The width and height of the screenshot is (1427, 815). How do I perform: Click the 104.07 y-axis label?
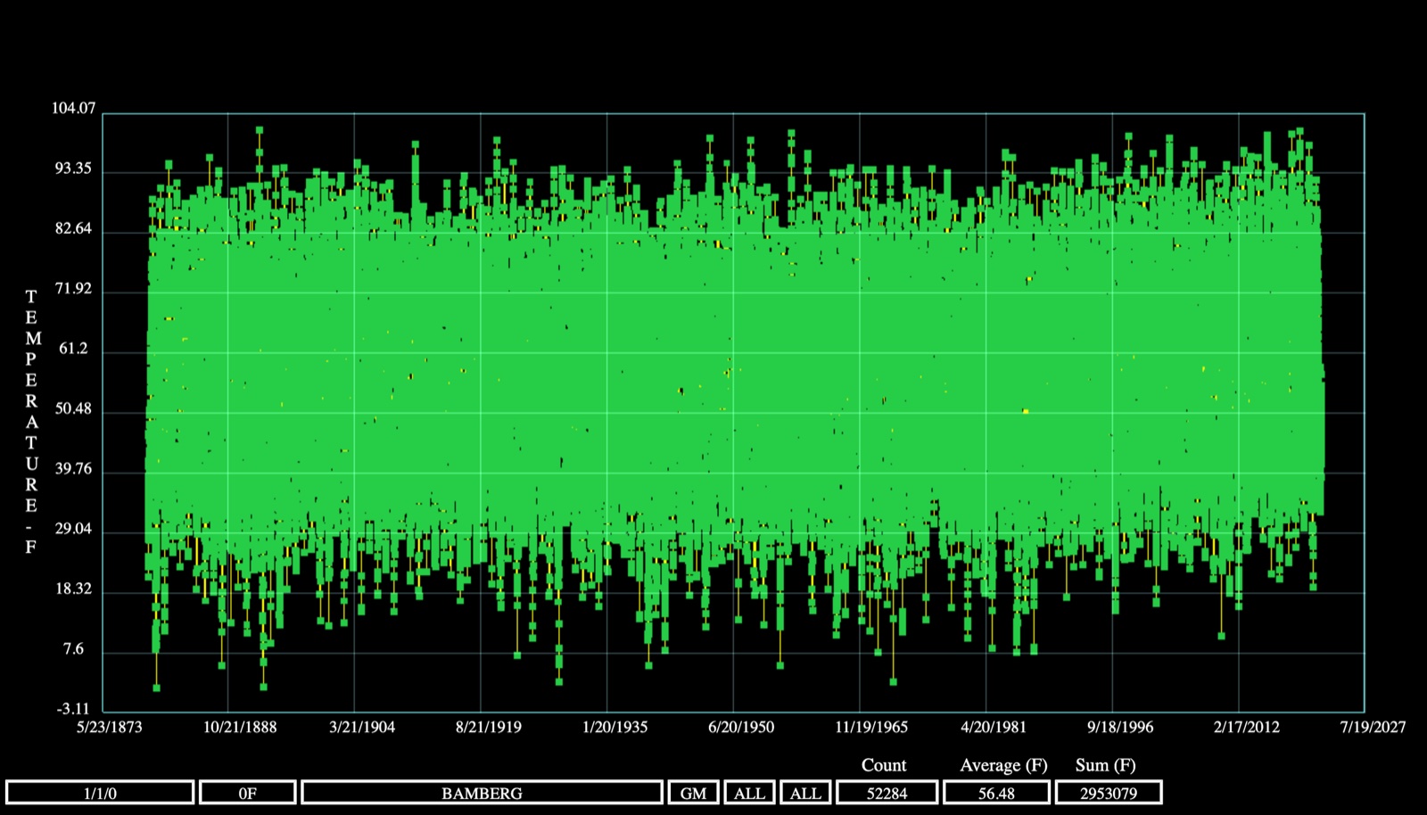pyautogui.click(x=73, y=109)
